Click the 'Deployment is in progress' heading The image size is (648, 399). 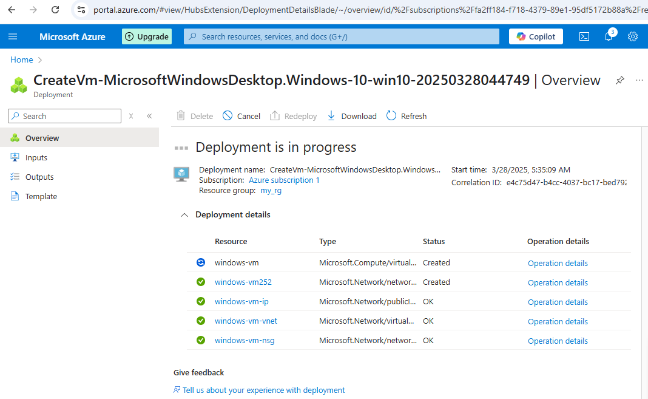pyautogui.click(x=275, y=147)
